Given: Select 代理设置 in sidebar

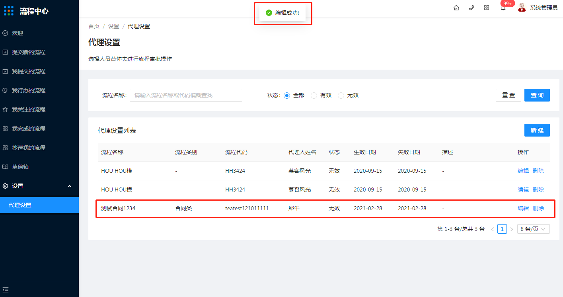Looking at the screenshot, I should [39, 205].
